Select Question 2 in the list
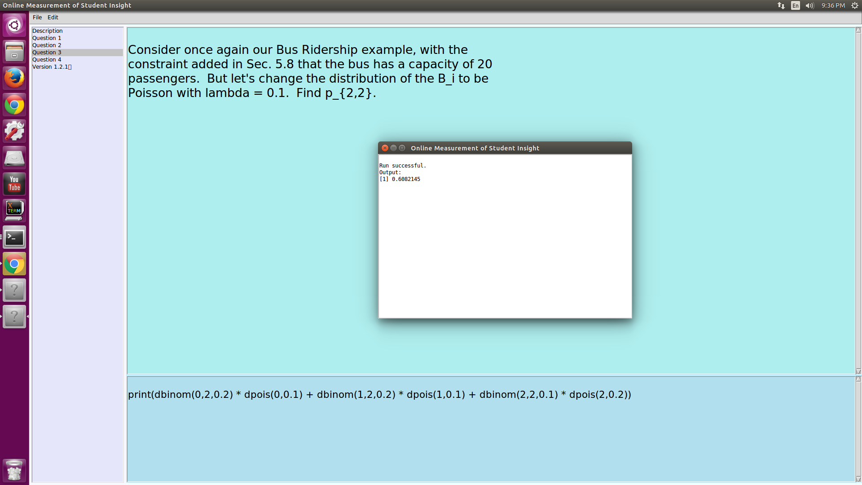This screenshot has width=862, height=485. [77, 45]
